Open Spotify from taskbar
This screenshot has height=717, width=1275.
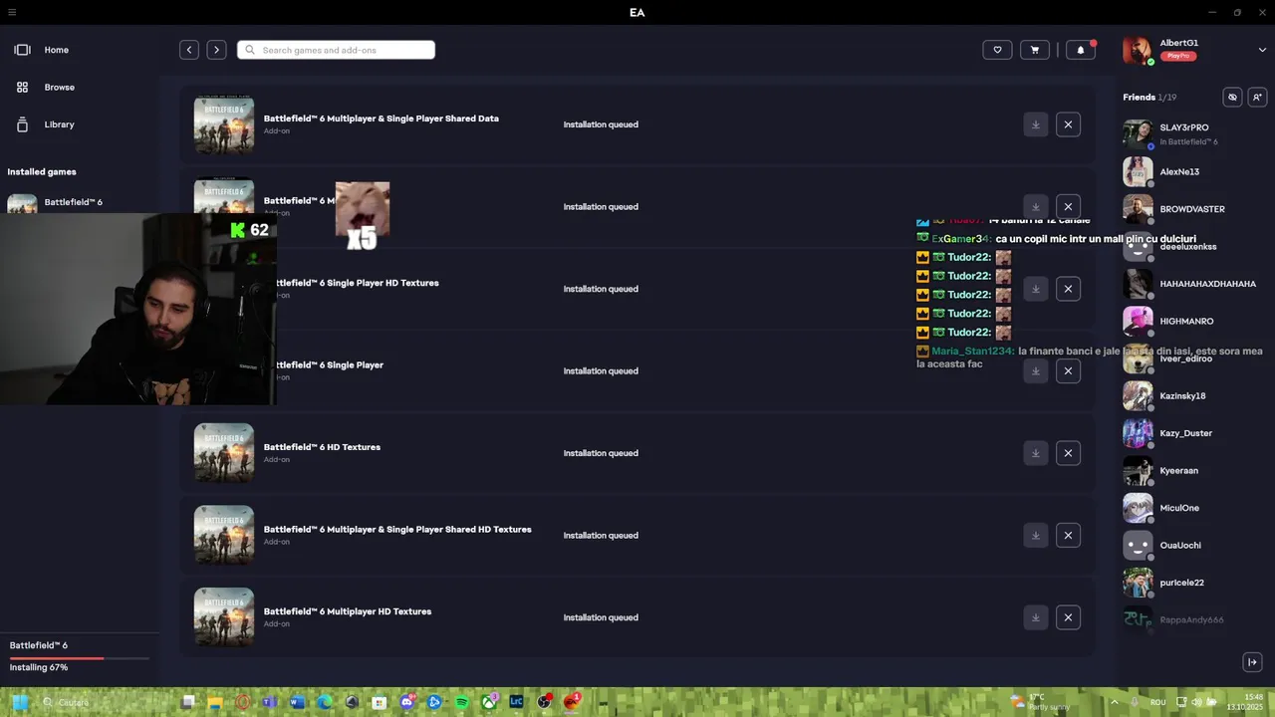click(461, 702)
